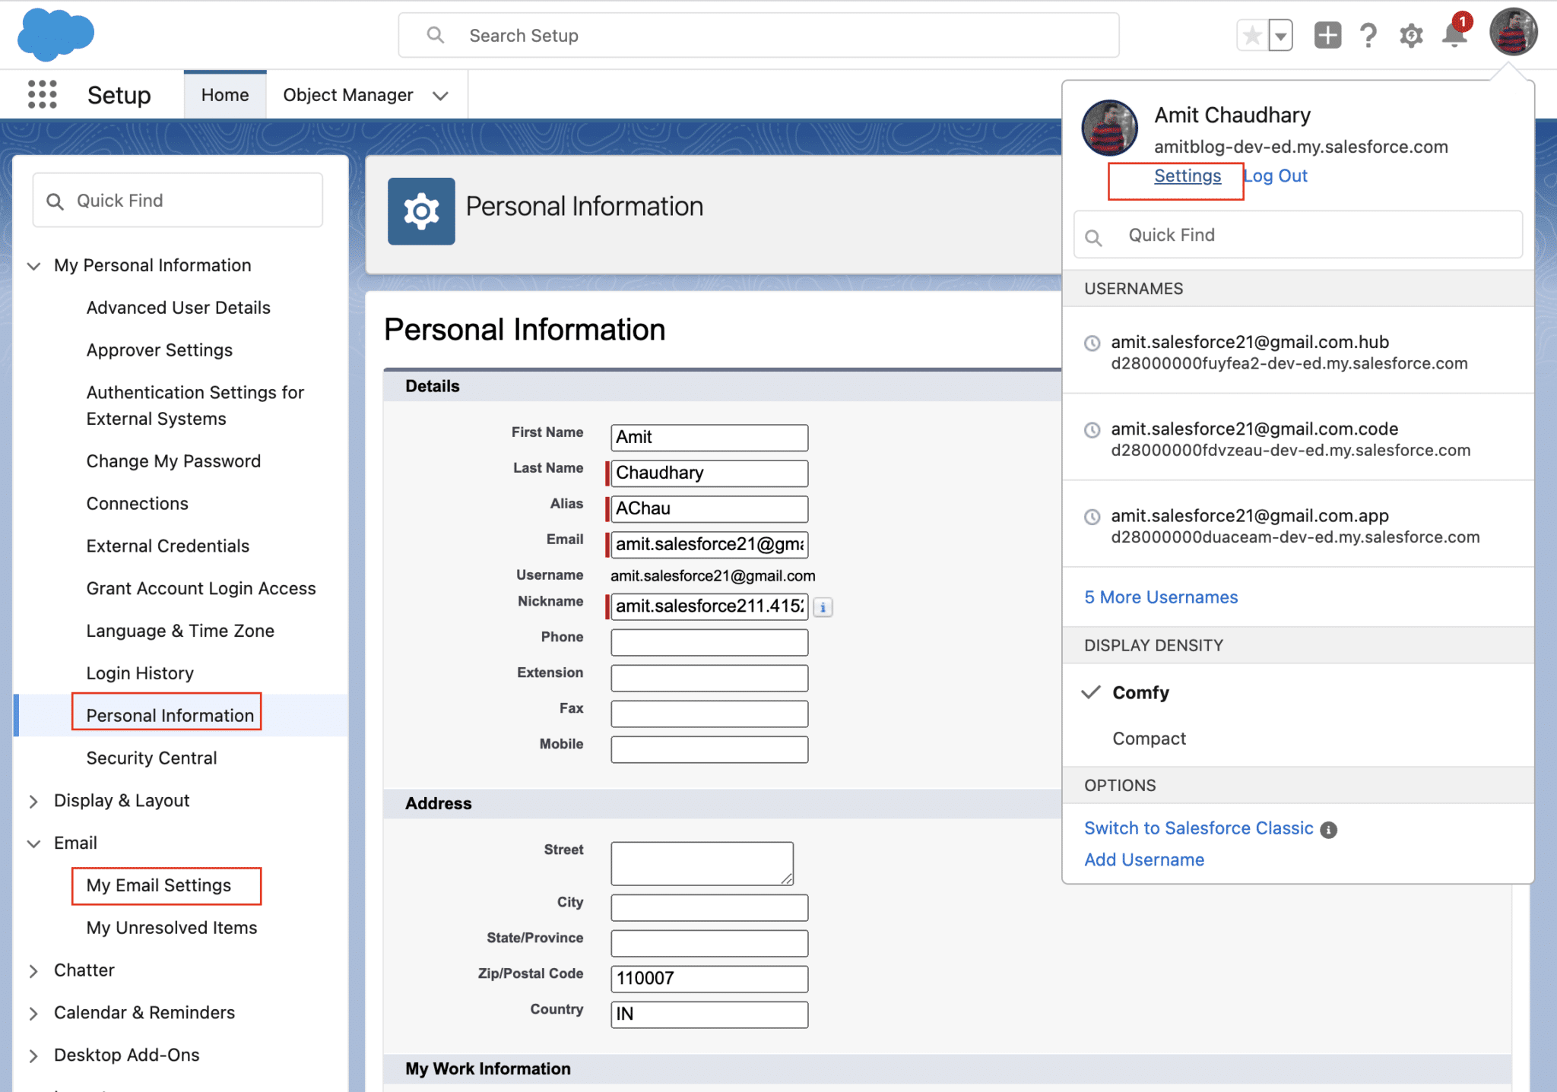Open 5 More Usernames link
This screenshot has height=1092, width=1557.
click(x=1160, y=597)
